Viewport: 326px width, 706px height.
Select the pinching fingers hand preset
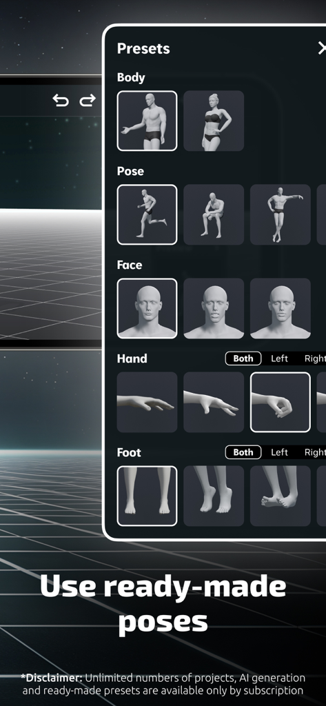(x=281, y=402)
